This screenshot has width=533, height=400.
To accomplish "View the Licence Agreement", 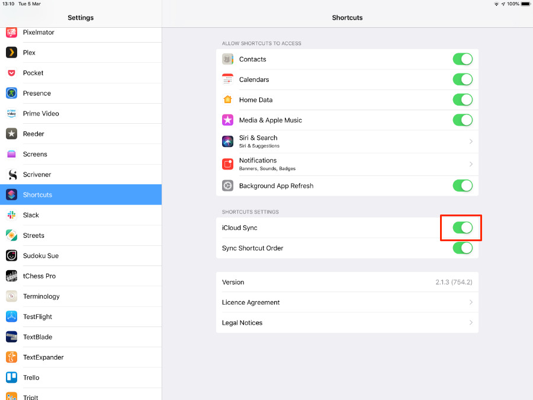I will pyautogui.click(x=347, y=302).
